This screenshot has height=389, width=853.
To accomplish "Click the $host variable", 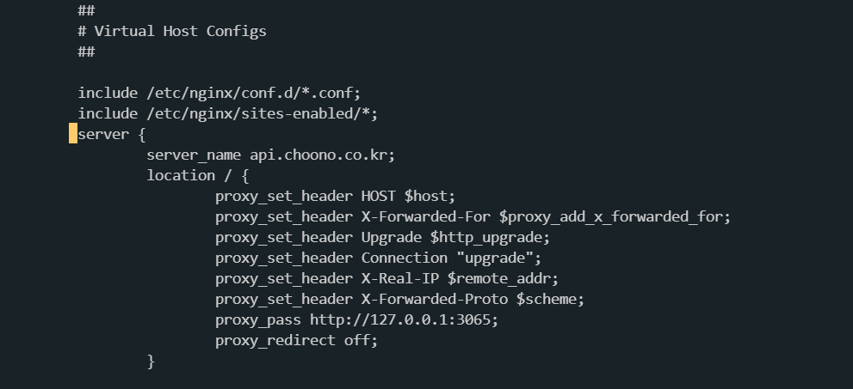I will pyautogui.click(x=427, y=196).
